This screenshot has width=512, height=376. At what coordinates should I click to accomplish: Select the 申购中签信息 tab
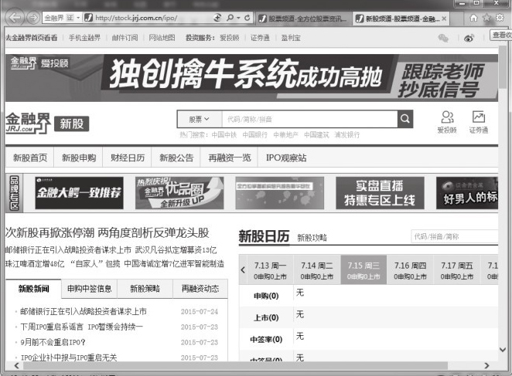click(89, 289)
